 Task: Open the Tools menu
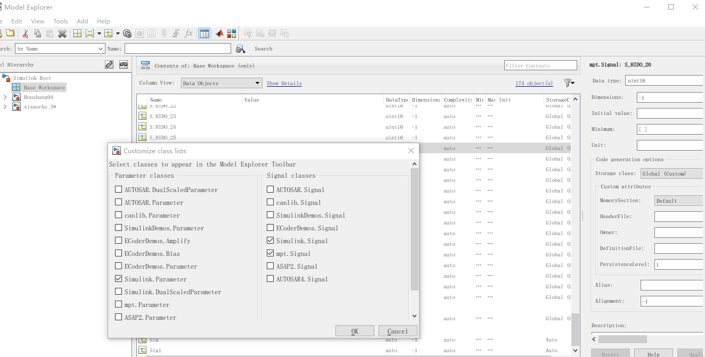pos(60,21)
